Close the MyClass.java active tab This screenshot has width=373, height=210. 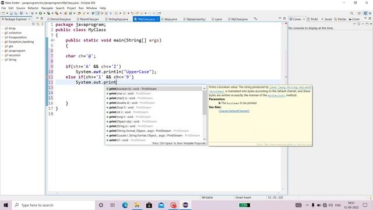[x=157, y=19]
